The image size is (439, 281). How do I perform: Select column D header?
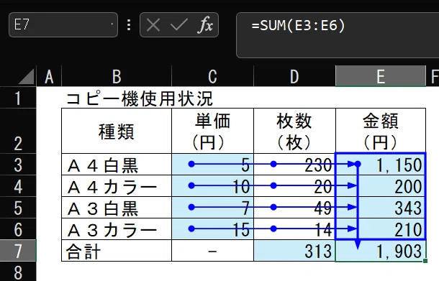294,76
